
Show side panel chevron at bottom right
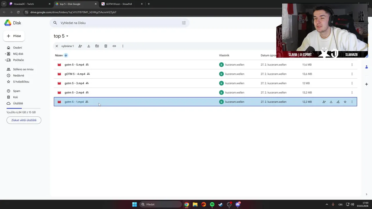click(x=366, y=194)
